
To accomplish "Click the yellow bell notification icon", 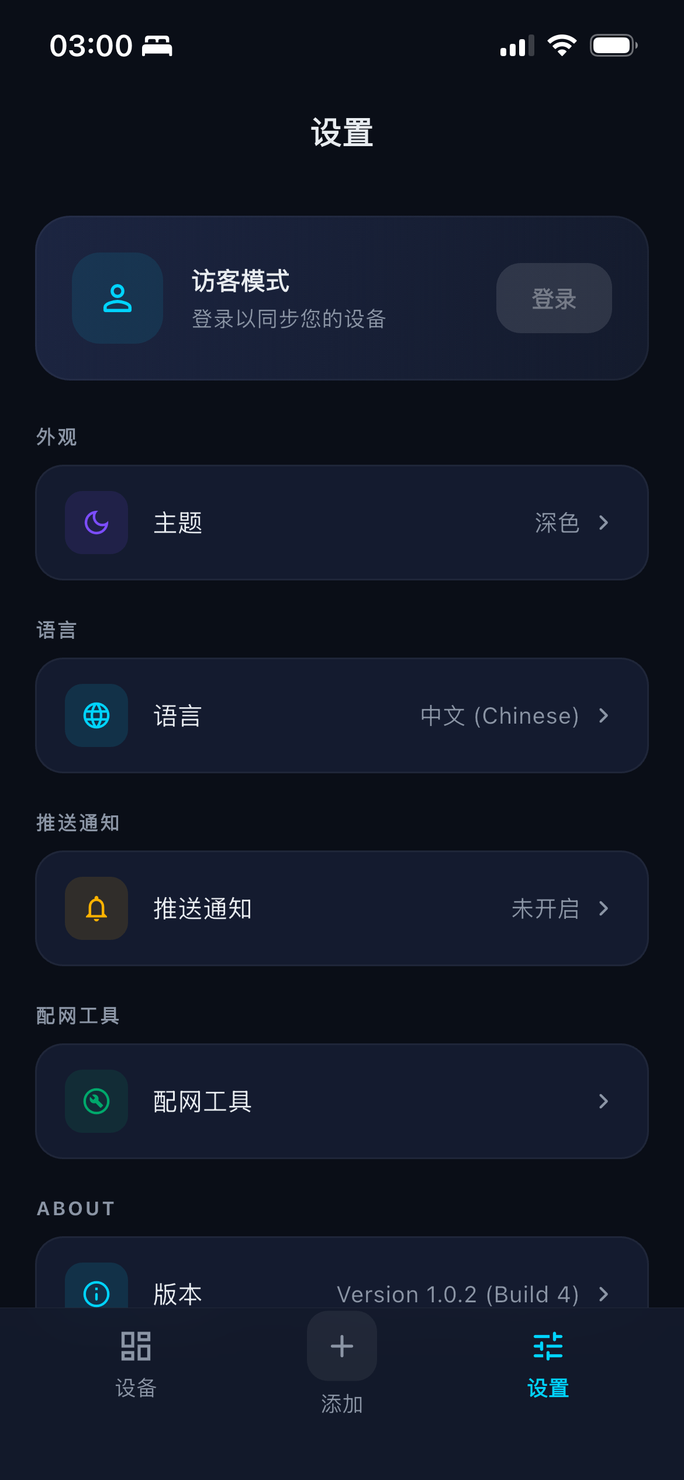I will tap(96, 908).
